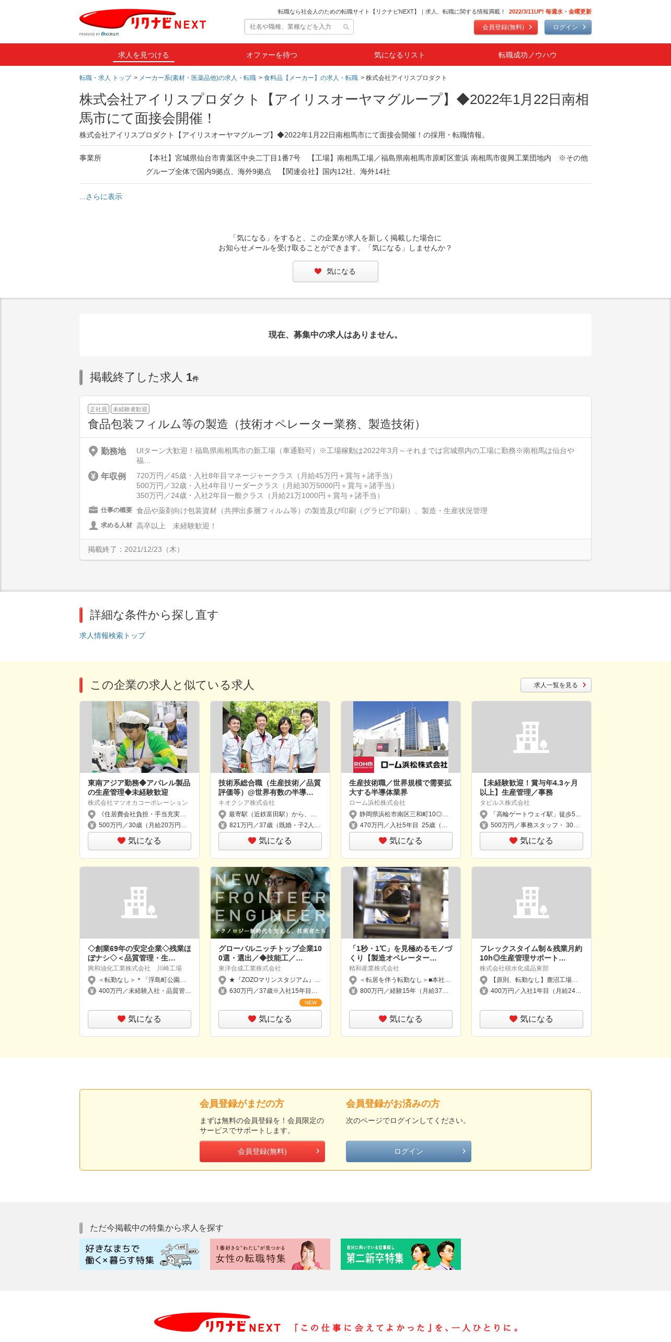Open the 精和産業 masked worker photo
Screen dimensions: 671x1342
click(401, 903)
